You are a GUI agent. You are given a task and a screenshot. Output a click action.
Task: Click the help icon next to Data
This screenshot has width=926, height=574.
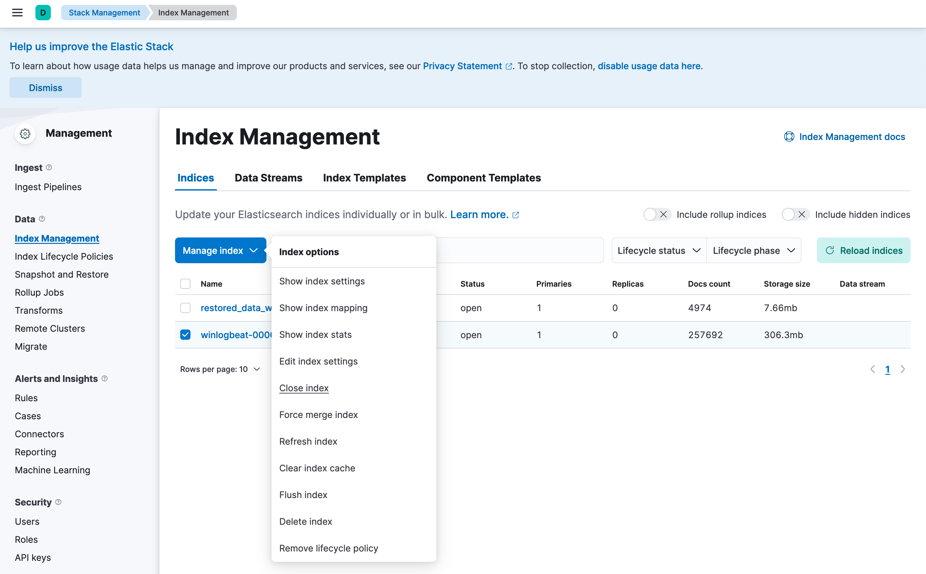coord(42,219)
